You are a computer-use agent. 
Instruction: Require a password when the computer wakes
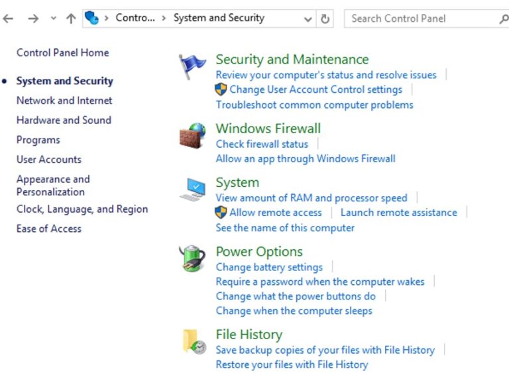pos(320,282)
